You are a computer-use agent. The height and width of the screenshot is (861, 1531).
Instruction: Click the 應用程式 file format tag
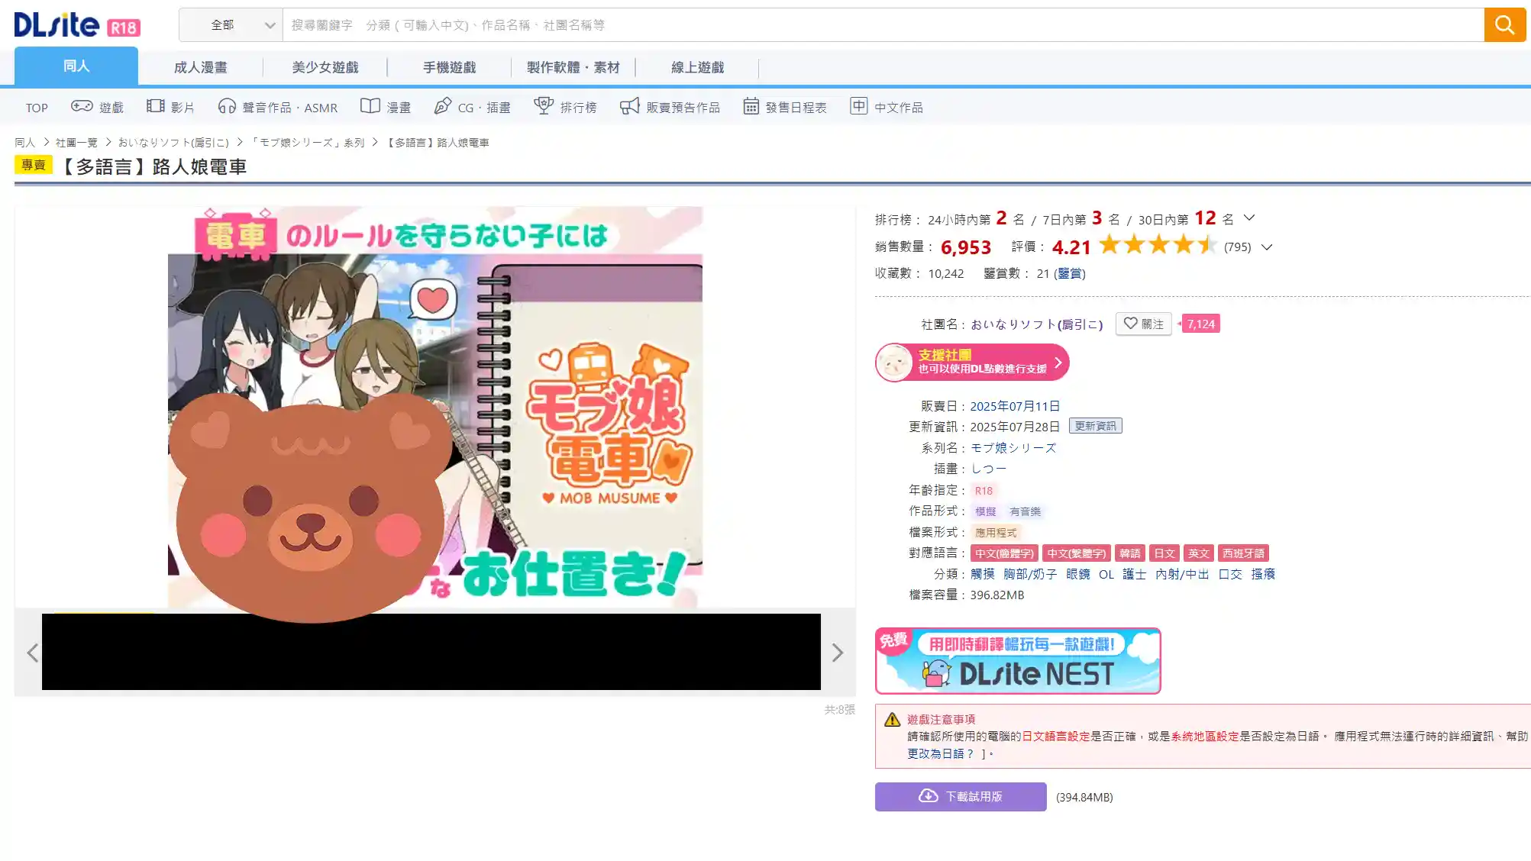pyautogui.click(x=996, y=533)
